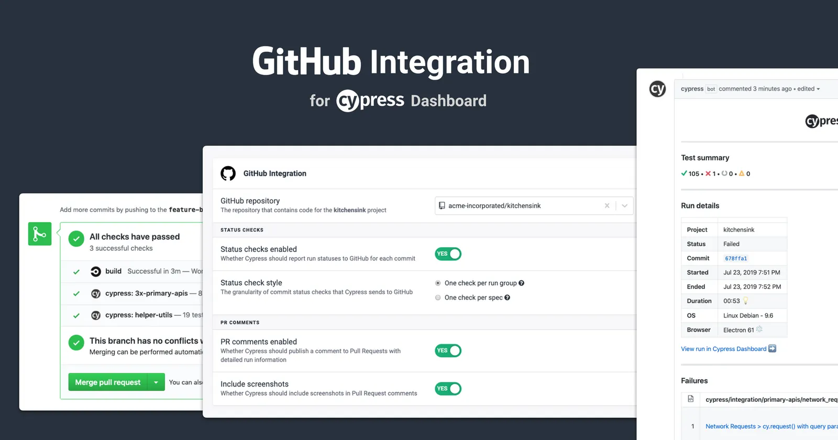Screen dimensions: 838x440
Task: Toggle the Include screenshots switch
Action: [x=448, y=389]
